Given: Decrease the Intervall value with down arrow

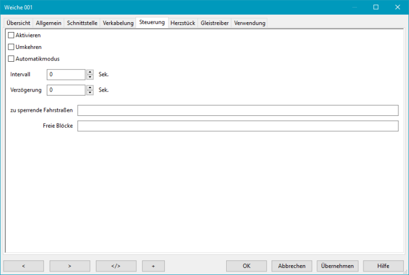Looking at the screenshot, I should pyautogui.click(x=90, y=77).
